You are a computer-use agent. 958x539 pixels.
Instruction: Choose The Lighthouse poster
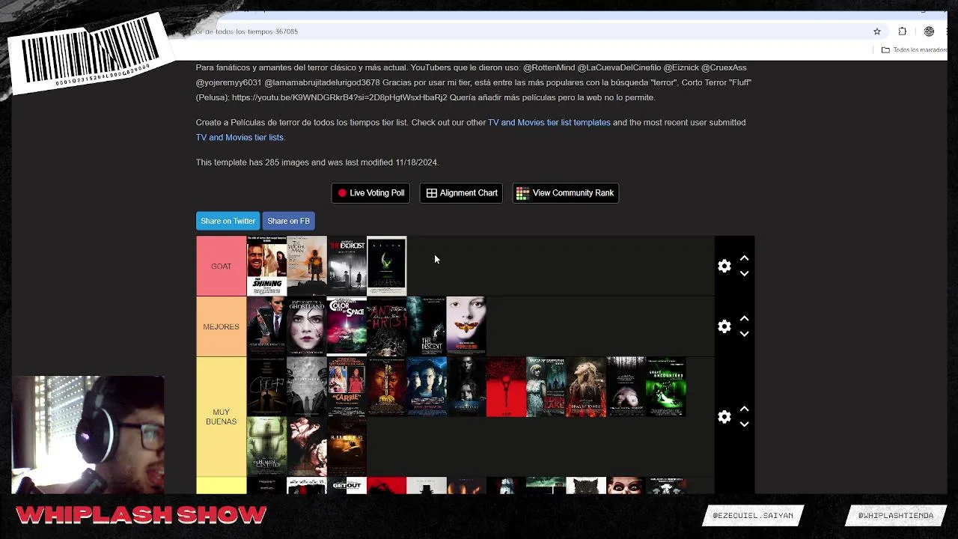point(307,387)
